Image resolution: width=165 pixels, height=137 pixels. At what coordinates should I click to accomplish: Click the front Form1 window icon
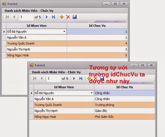pos(32,65)
